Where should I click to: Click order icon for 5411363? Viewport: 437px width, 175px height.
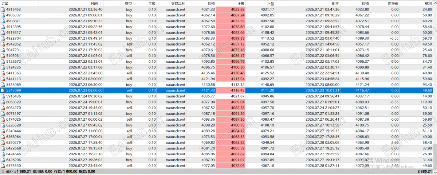click(3, 73)
